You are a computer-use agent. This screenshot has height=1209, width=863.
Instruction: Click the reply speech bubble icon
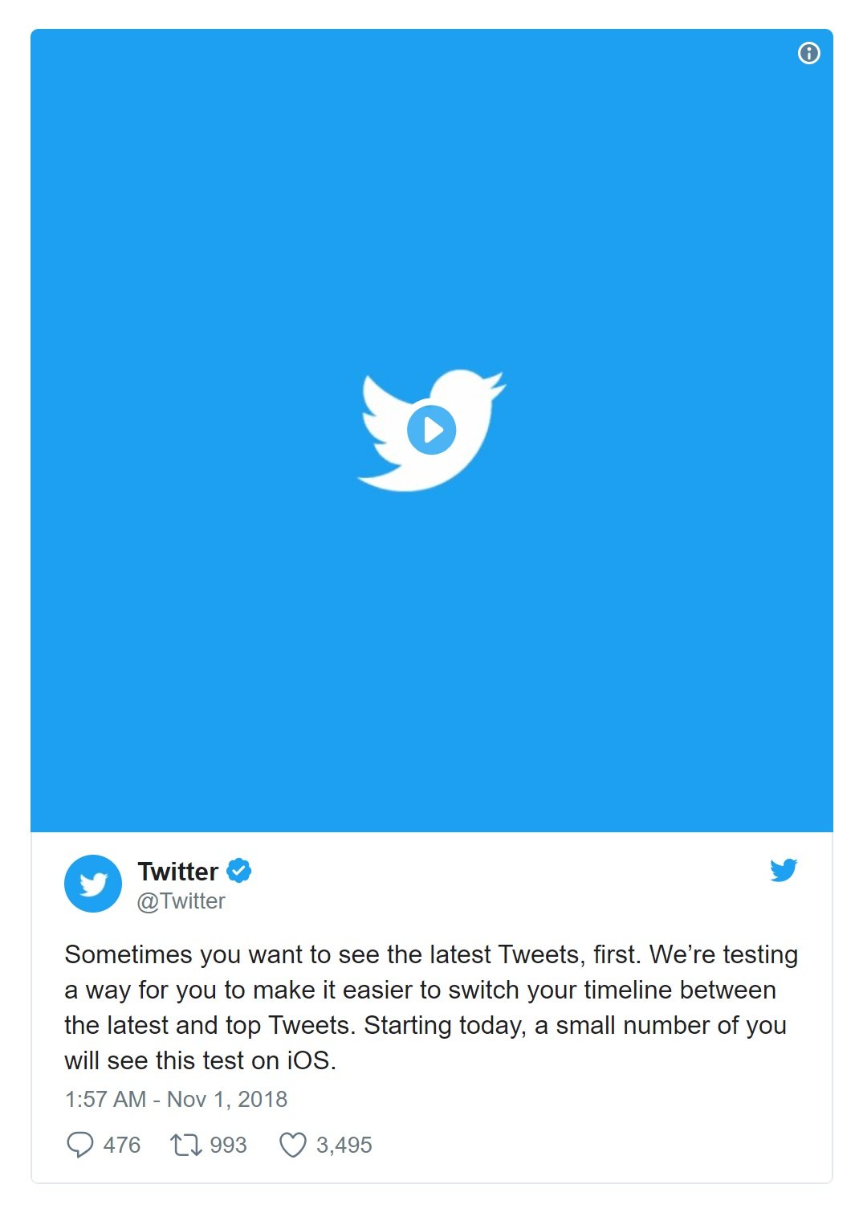(x=79, y=1145)
